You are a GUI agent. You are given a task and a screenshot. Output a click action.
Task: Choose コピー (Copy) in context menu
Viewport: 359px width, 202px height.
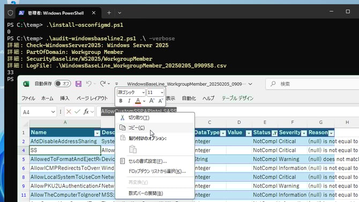[155, 128]
